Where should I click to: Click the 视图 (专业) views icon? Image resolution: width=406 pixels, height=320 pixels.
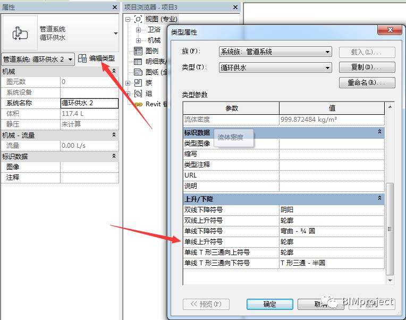pos(138,19)
